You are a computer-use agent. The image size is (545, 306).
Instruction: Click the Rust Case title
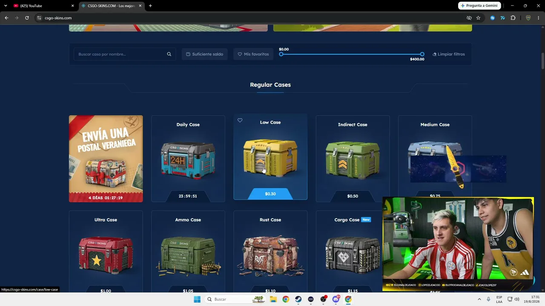click(270, 220)
